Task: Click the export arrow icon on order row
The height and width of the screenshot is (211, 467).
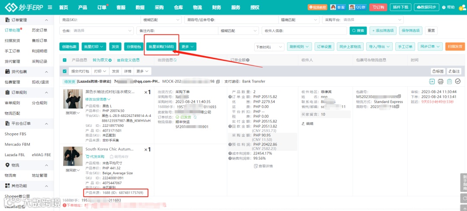Action: point(432,82)
